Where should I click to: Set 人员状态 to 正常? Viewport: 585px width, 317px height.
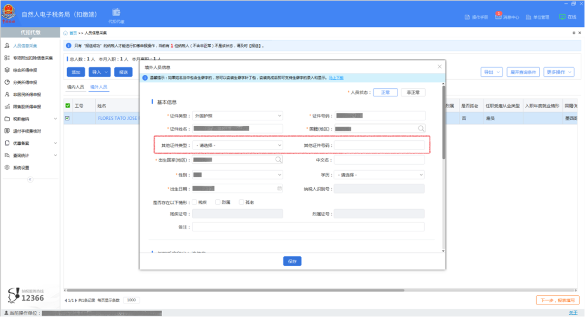tap(386, 92)
